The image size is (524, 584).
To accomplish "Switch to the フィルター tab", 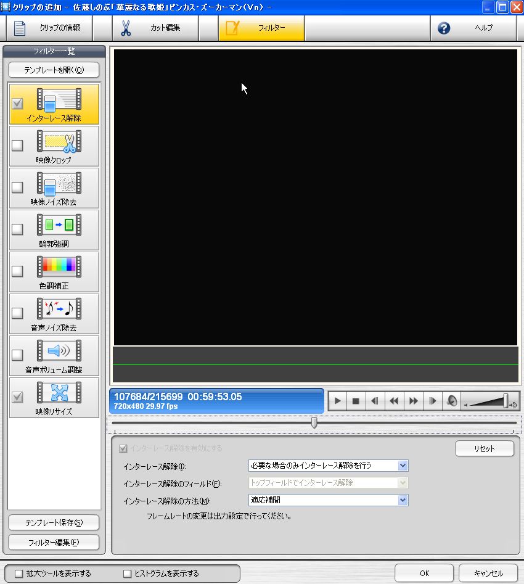I will pyautogui.click(x=262, y=28).
